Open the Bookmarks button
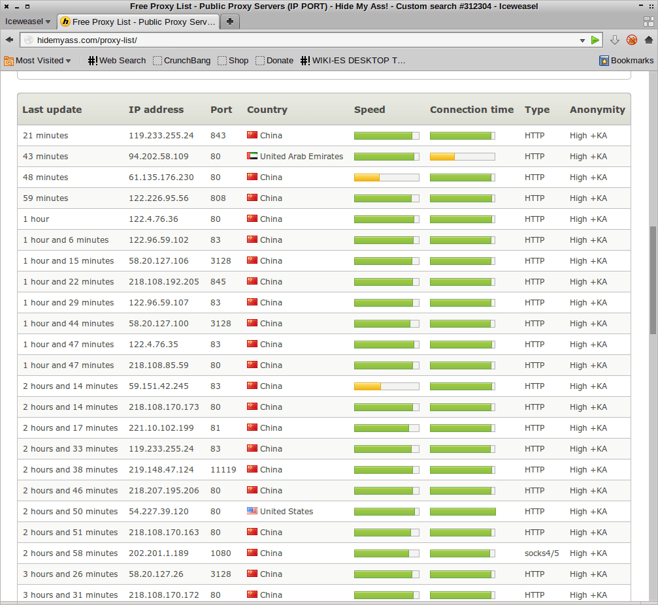The height and width of the screenshot is (605, 658). click(x=626, y=61)
